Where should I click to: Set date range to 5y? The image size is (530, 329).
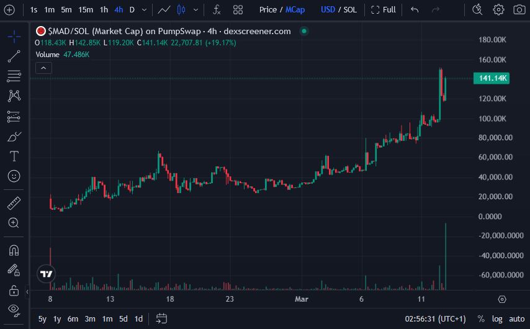[x=42, y=319]
